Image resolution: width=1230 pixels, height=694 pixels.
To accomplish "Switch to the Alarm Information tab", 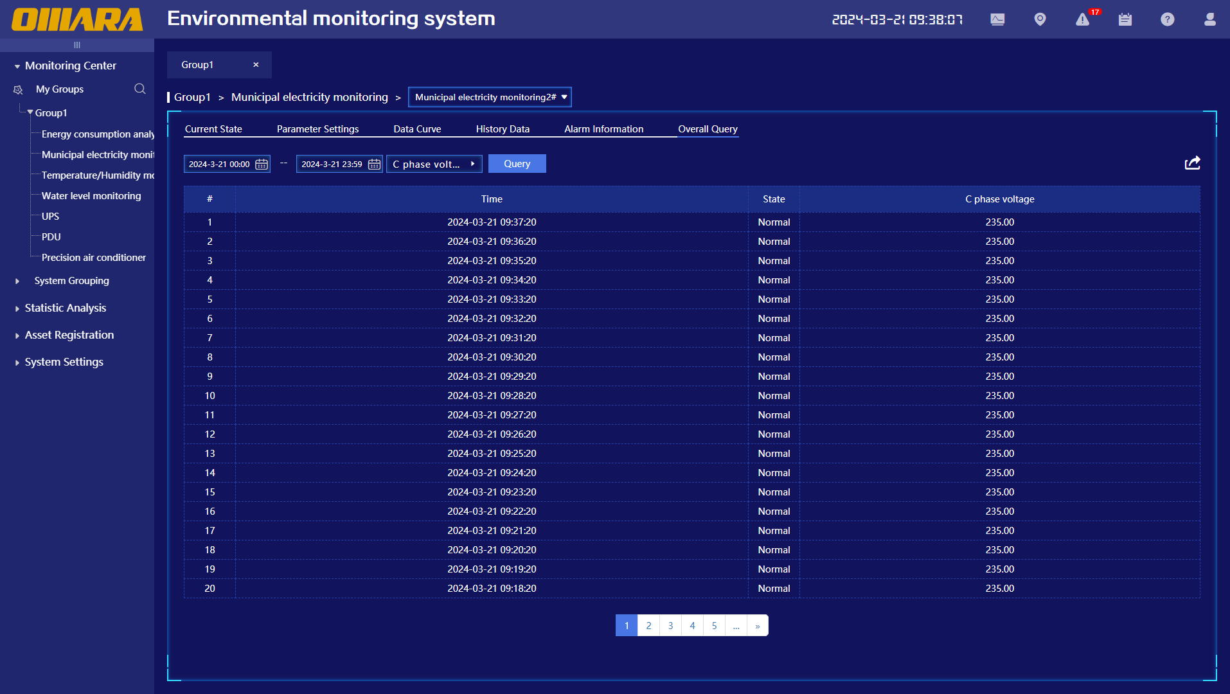I will click(x=603, y=129).
